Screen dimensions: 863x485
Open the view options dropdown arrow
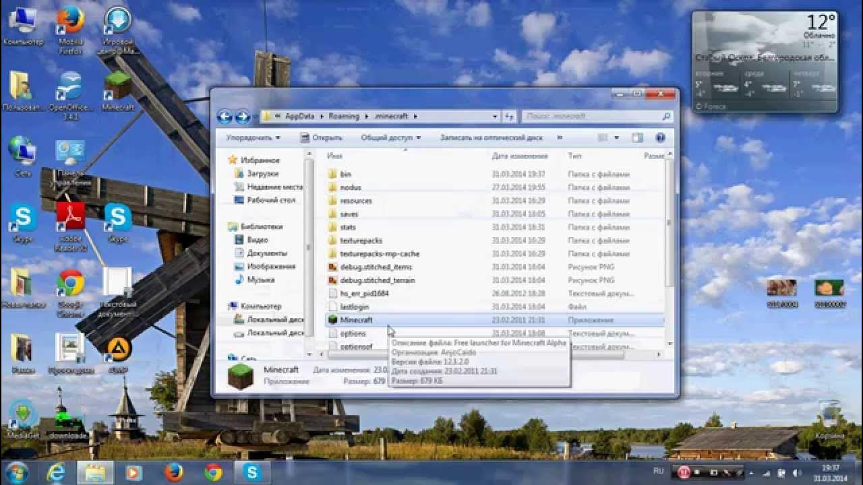(x=616, y=137)
